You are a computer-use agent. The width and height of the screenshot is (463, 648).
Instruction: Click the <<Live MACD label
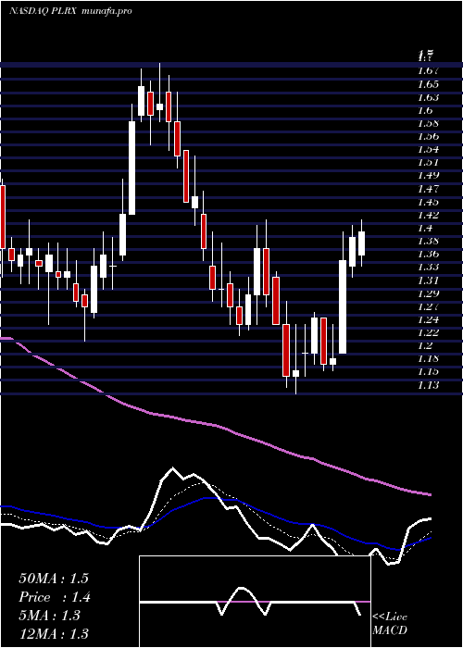(390, 624)
